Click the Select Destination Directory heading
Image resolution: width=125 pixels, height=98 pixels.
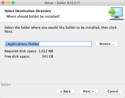point(28,11)
